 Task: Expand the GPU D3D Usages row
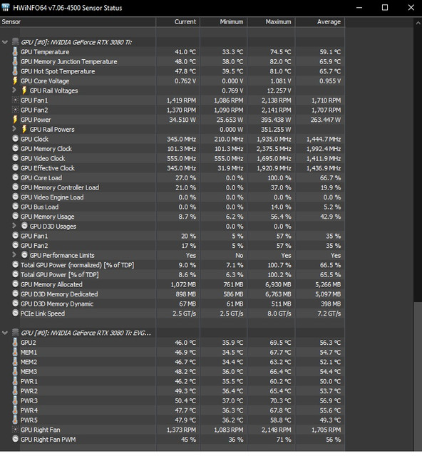click(14, 226)
